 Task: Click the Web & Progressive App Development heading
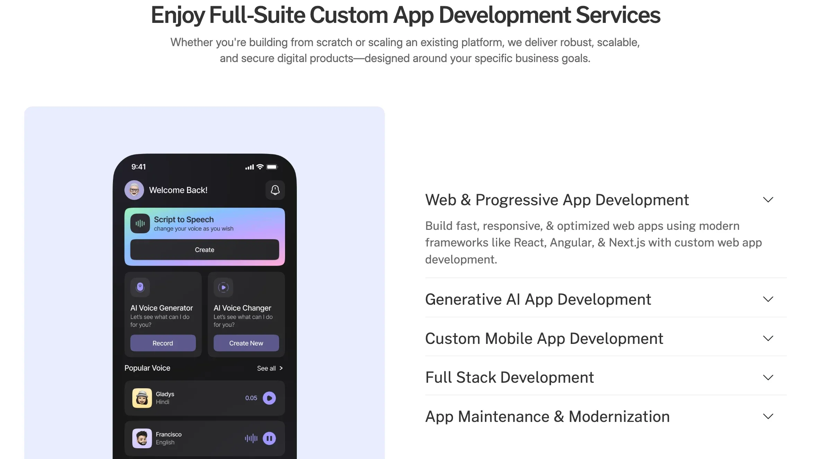pyautogui.click(x=557, y=200)
